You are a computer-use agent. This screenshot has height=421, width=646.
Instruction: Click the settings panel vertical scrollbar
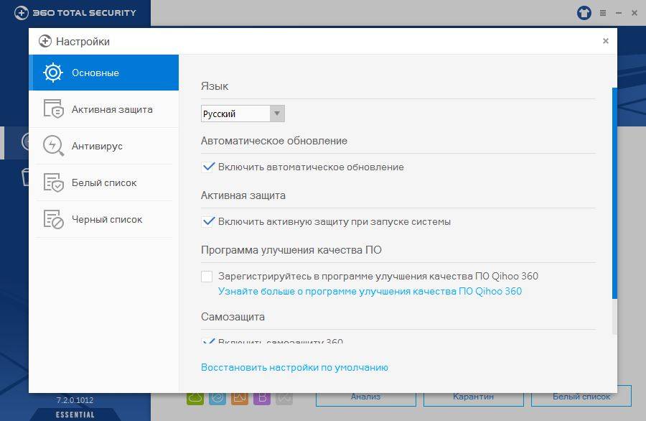tap(614, 193)
